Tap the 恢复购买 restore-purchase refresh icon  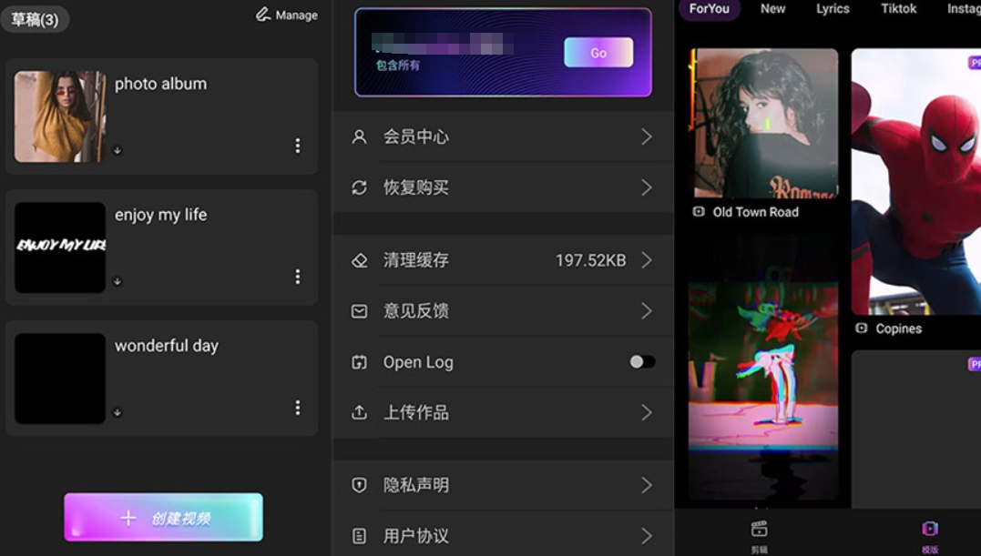[360, 187]
